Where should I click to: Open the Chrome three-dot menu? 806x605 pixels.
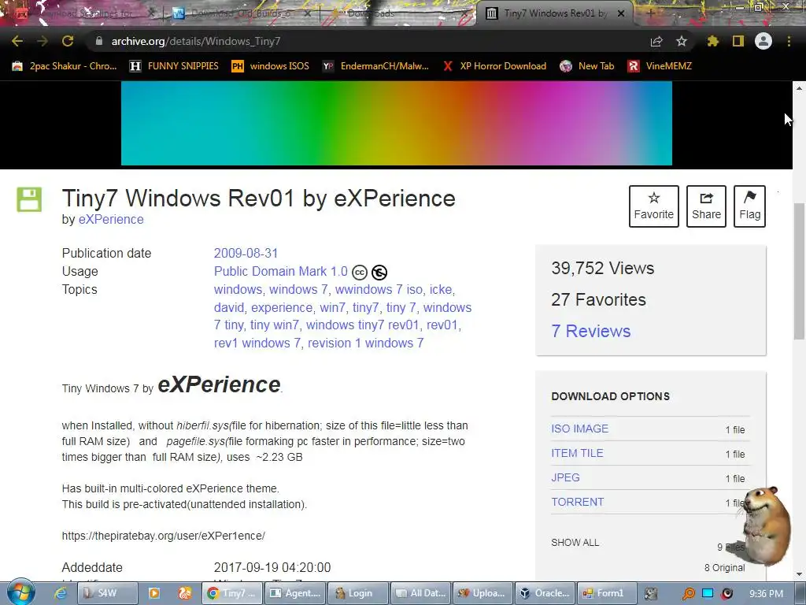pyautogui.click(x=789, y=41)
